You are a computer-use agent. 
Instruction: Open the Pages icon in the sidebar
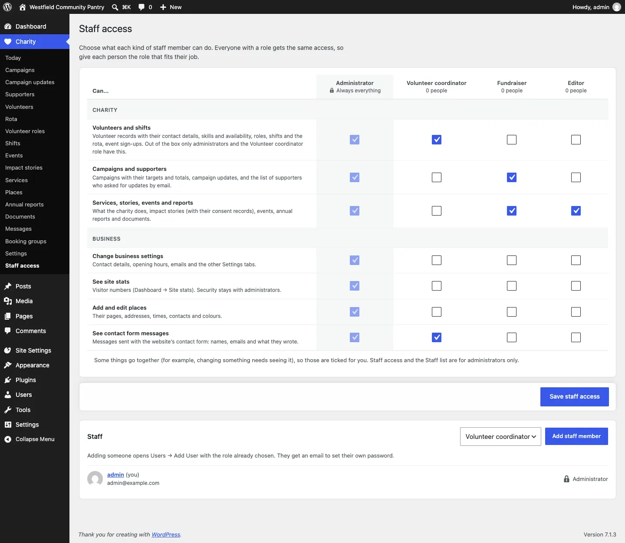point(8,316)
